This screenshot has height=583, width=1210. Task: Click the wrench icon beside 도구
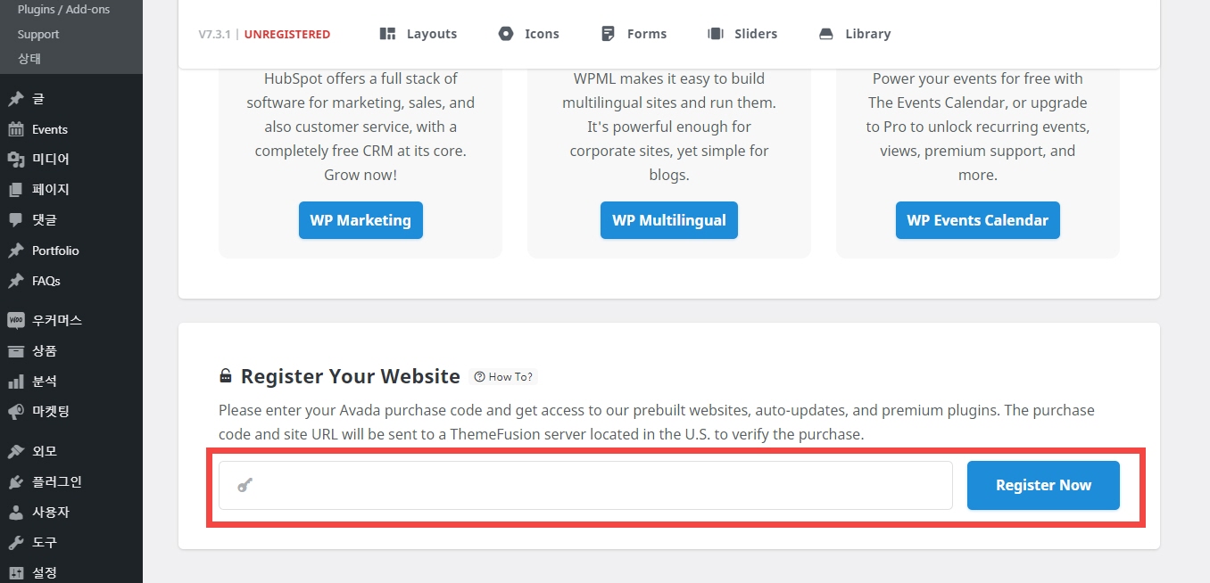[x=16, y=542]
